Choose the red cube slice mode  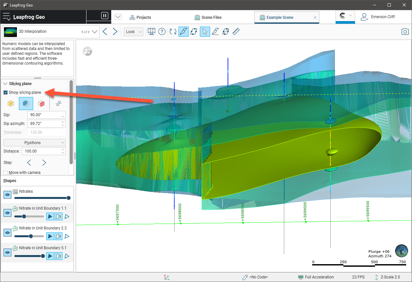click(41, 104)
